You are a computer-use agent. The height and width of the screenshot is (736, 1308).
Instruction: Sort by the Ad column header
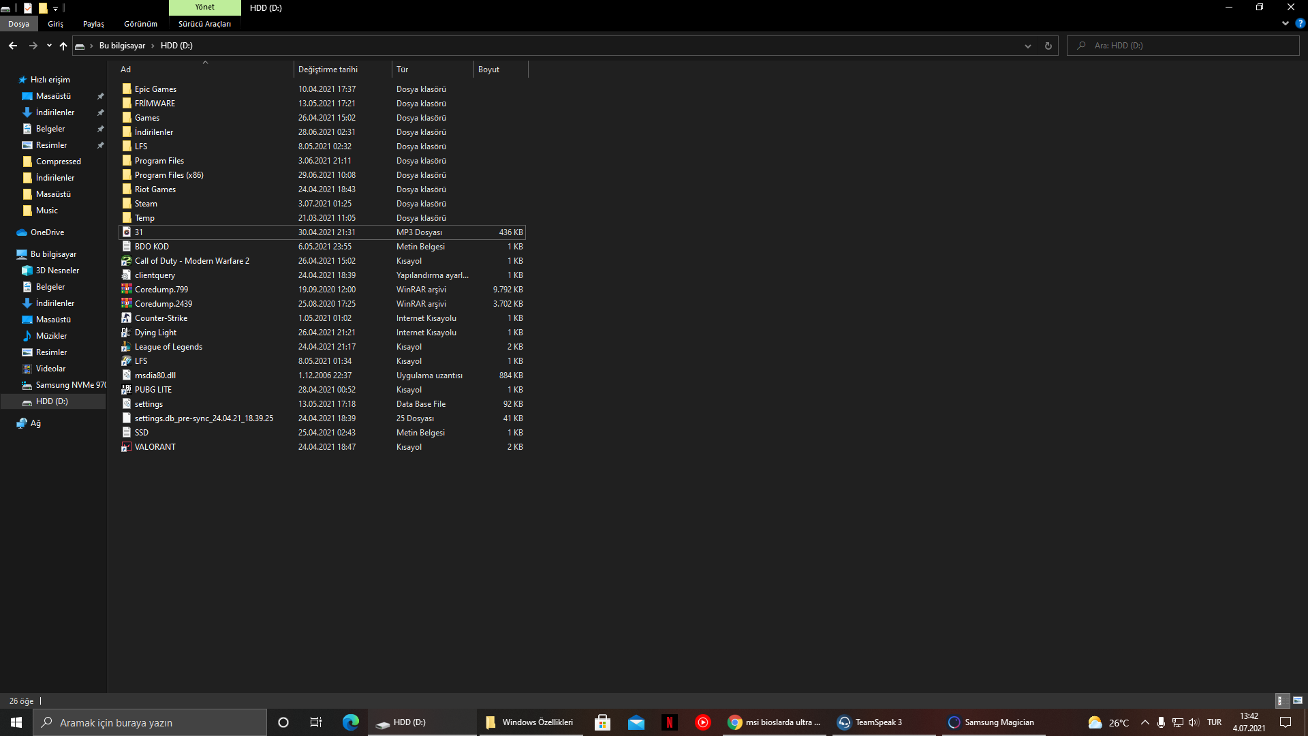[206, 70]
